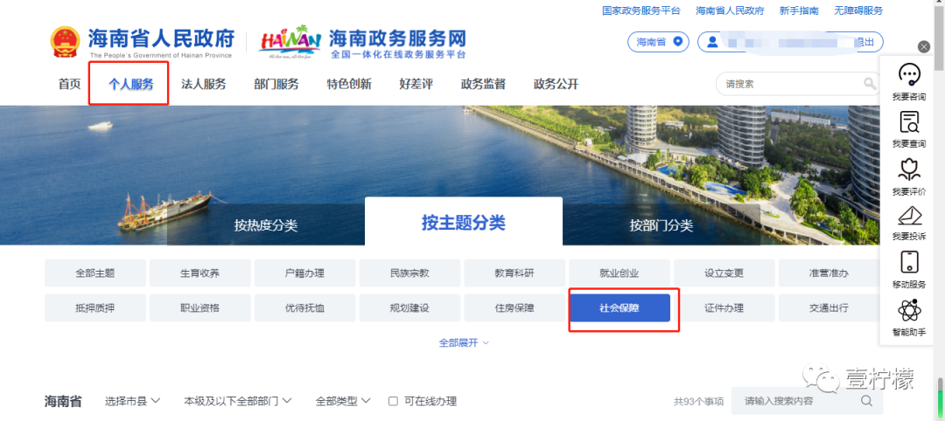Open the 法人服务 menu item
This screenshot has height=421, width=945.
point(204,84)
